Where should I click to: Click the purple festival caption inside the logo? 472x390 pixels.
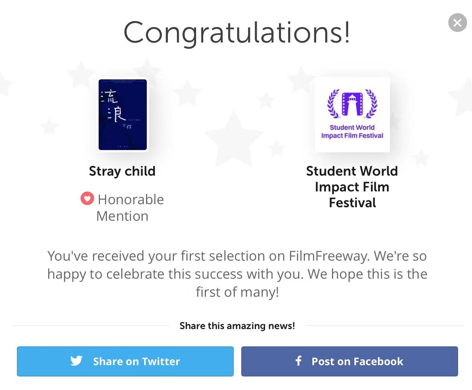click(352, 132)
